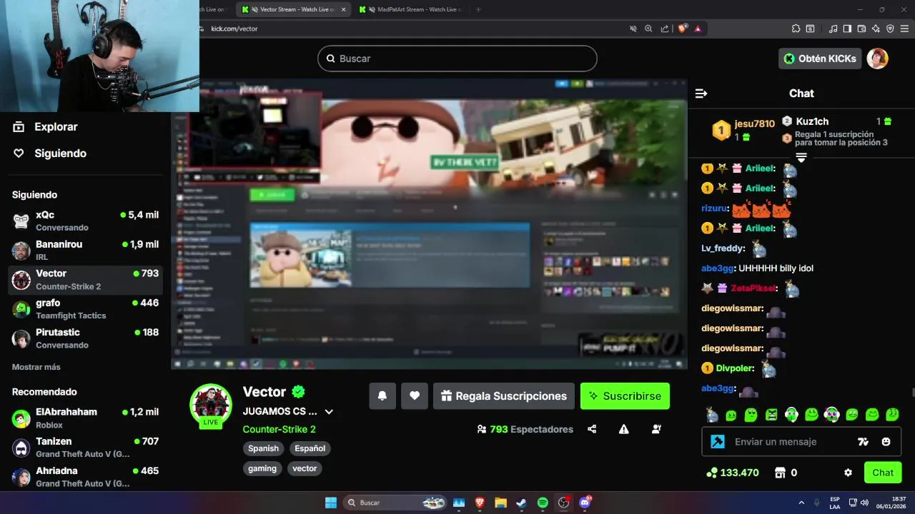915x514 pixels.
Task: Open recommended channel Ahriadna
Action: click(85, 477)
